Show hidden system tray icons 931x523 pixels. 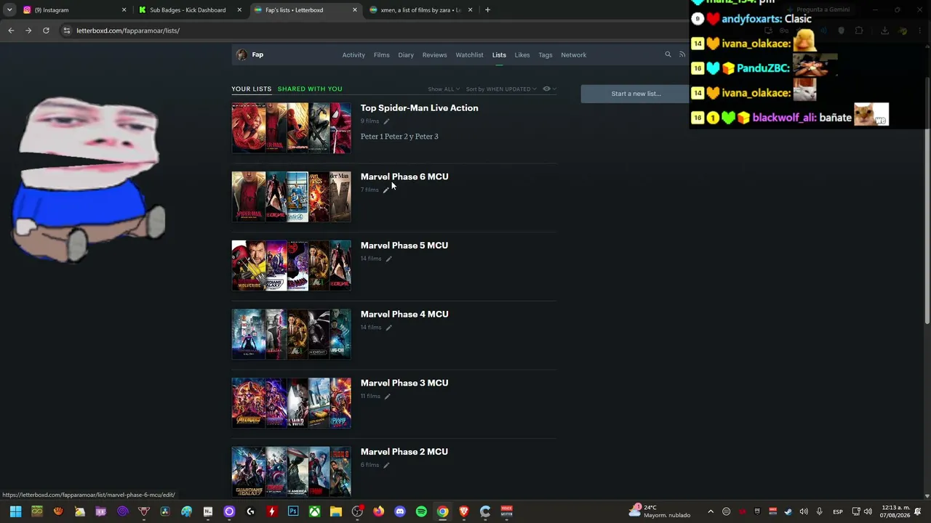click(x=711, y=511)
